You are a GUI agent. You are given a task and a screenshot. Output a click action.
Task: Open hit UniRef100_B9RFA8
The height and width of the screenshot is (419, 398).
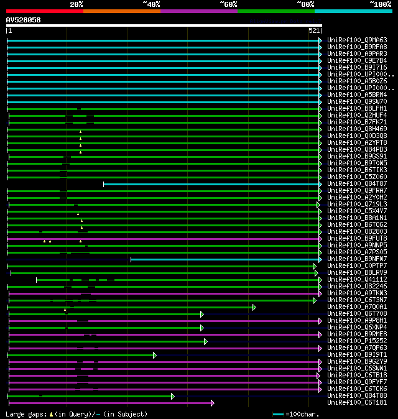357,47
